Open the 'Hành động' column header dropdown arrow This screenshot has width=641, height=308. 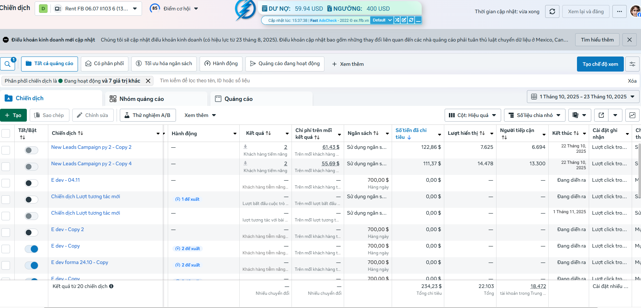[235, 133]
